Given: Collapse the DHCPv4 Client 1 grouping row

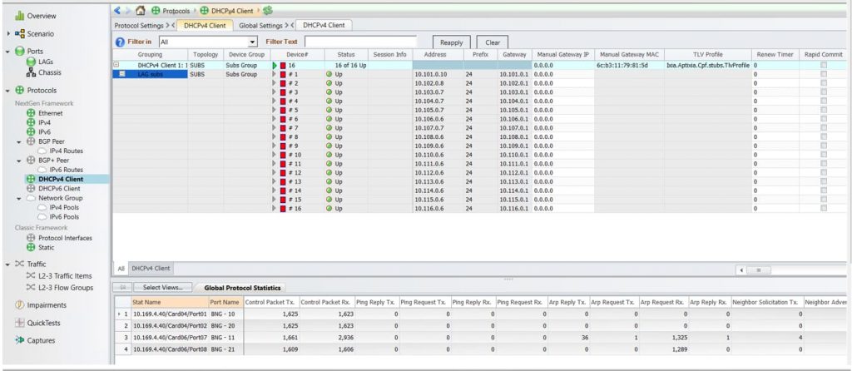Looking at the screenshot, I should 116,65.
